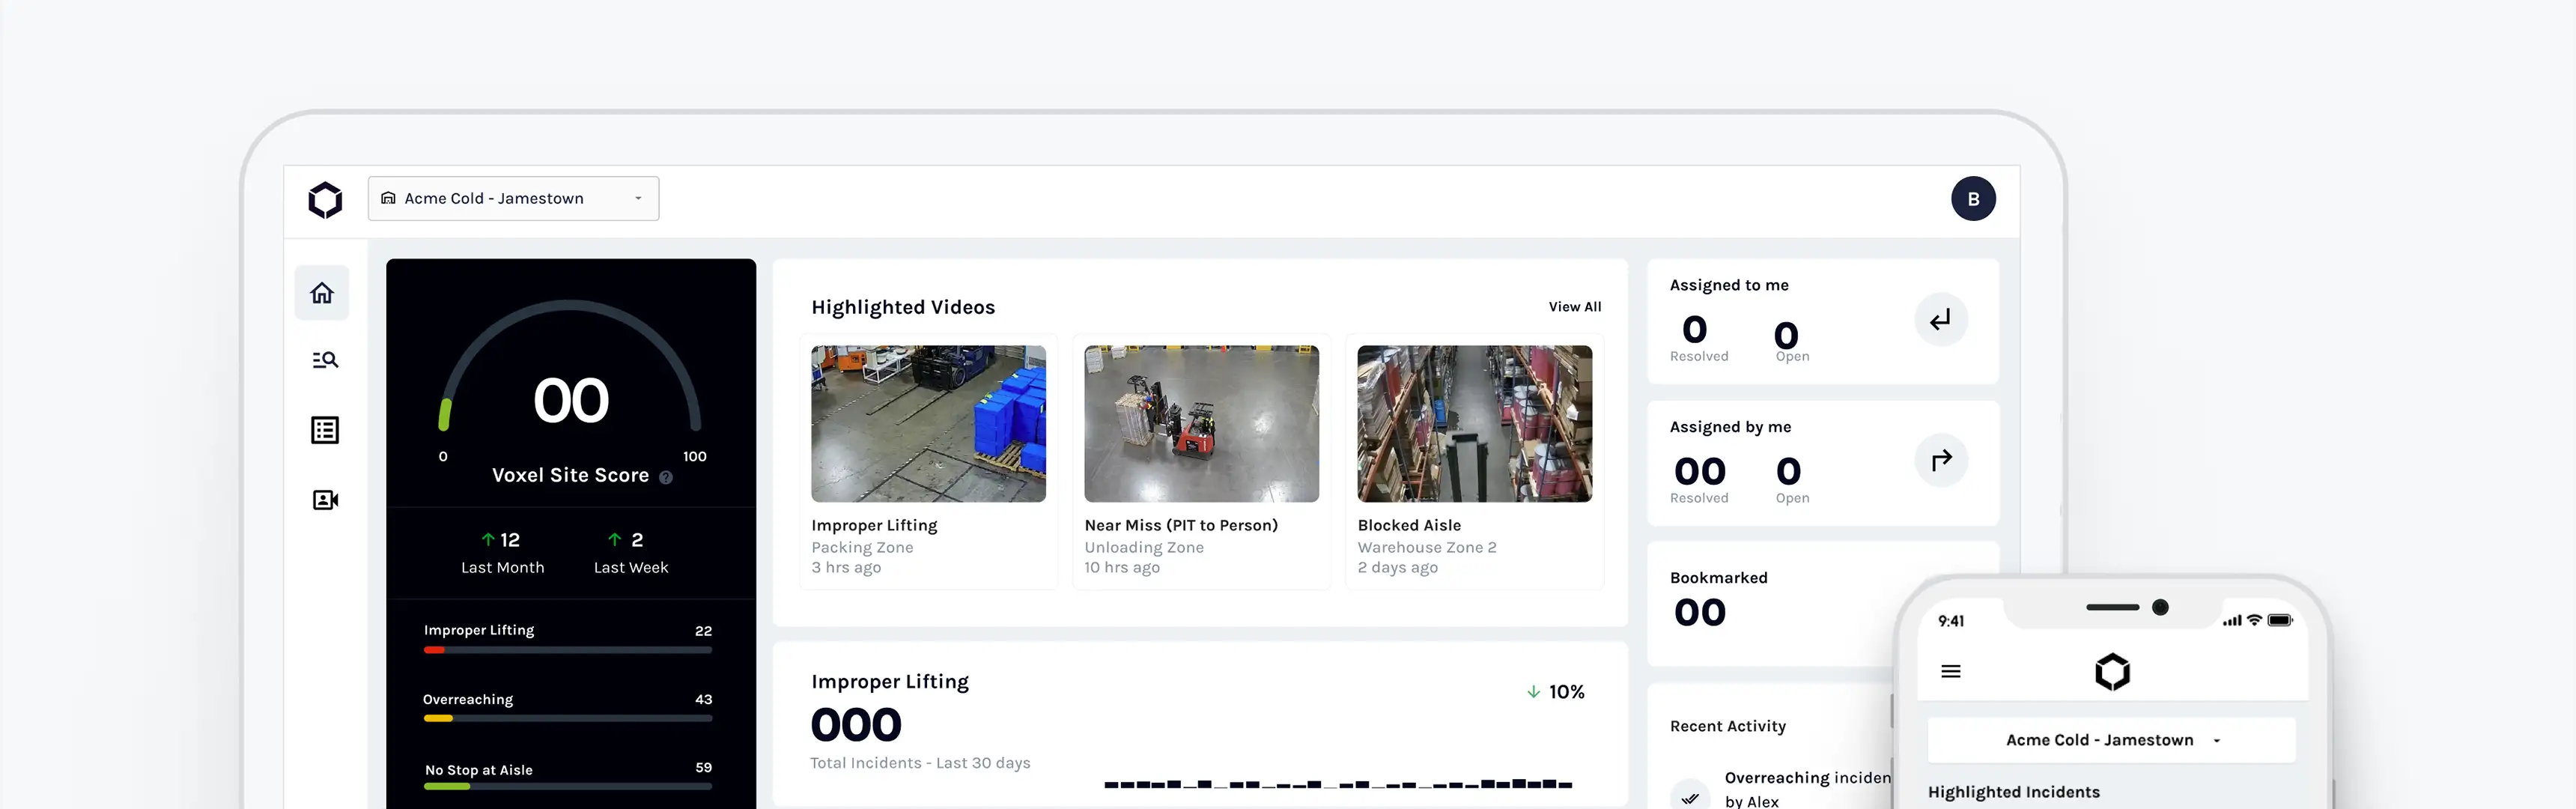Open camera video feeds from the sidebar
The height and width of the screenshot is (809, 2576).
[324, 499]
